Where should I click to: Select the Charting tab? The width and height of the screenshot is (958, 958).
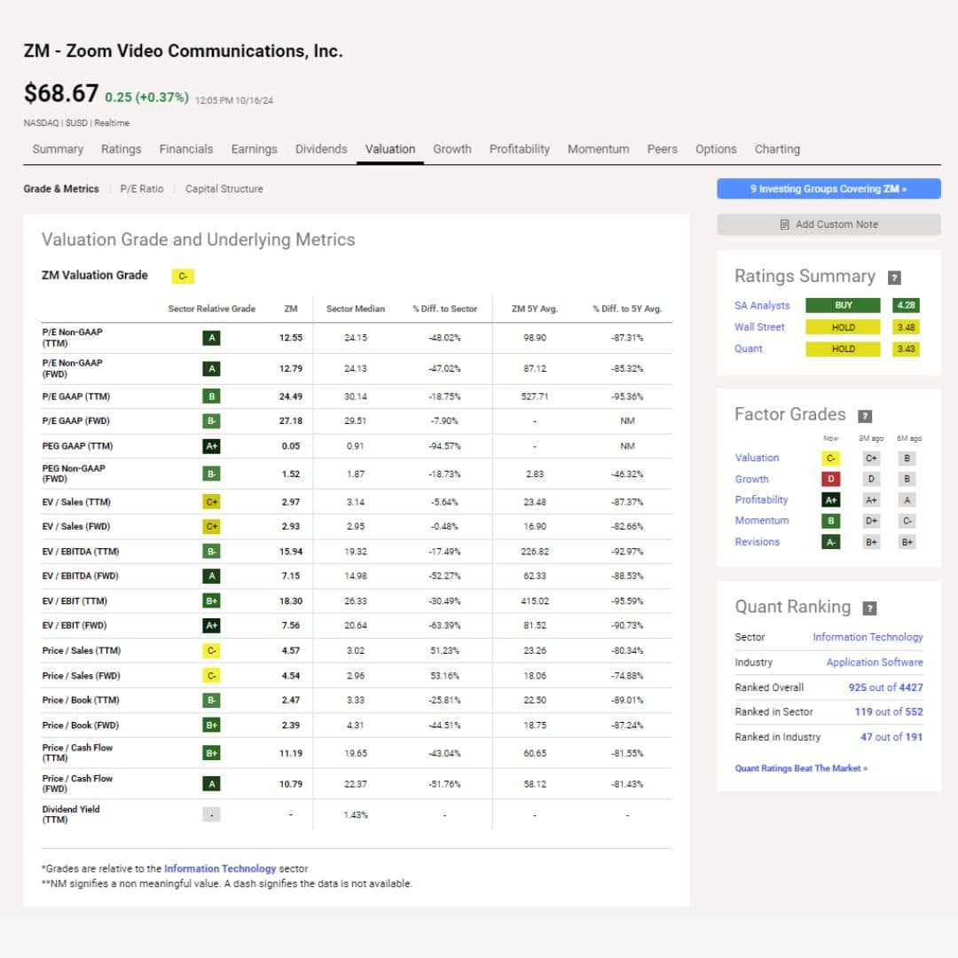tap(777, 149)
